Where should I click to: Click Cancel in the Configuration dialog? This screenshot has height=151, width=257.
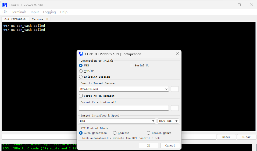pos(170,145)
